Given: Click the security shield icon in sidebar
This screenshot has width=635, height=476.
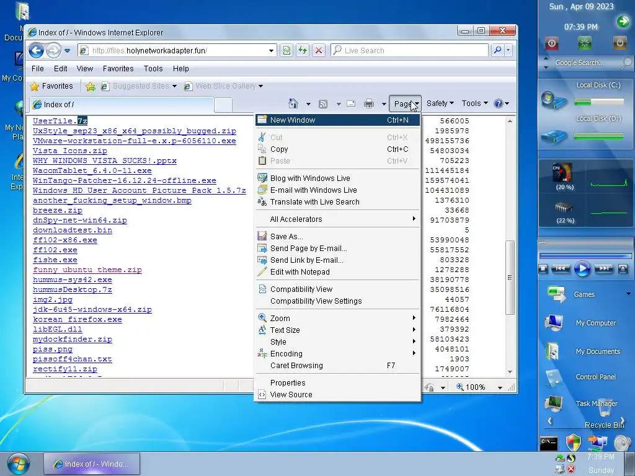Looking at the screenshot, I should pyautogui.click(x=573, y=443).
